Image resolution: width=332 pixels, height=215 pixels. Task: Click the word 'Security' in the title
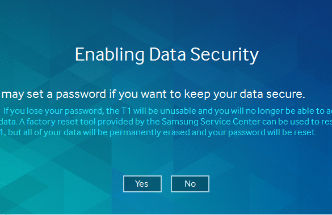(x=224, y=55)
